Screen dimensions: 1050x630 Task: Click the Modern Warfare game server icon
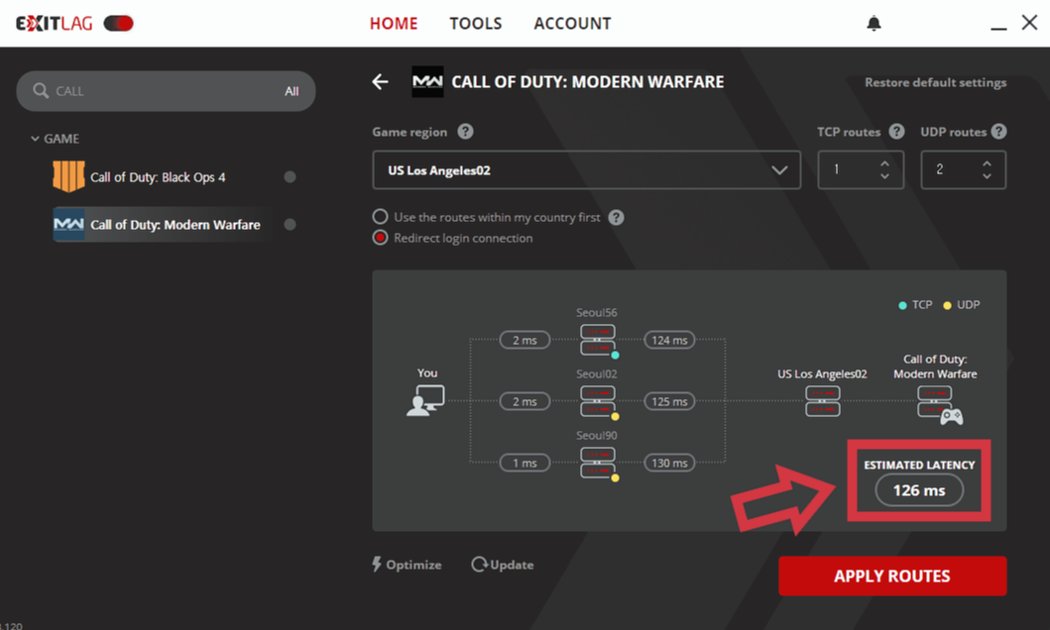click(940, 404)
